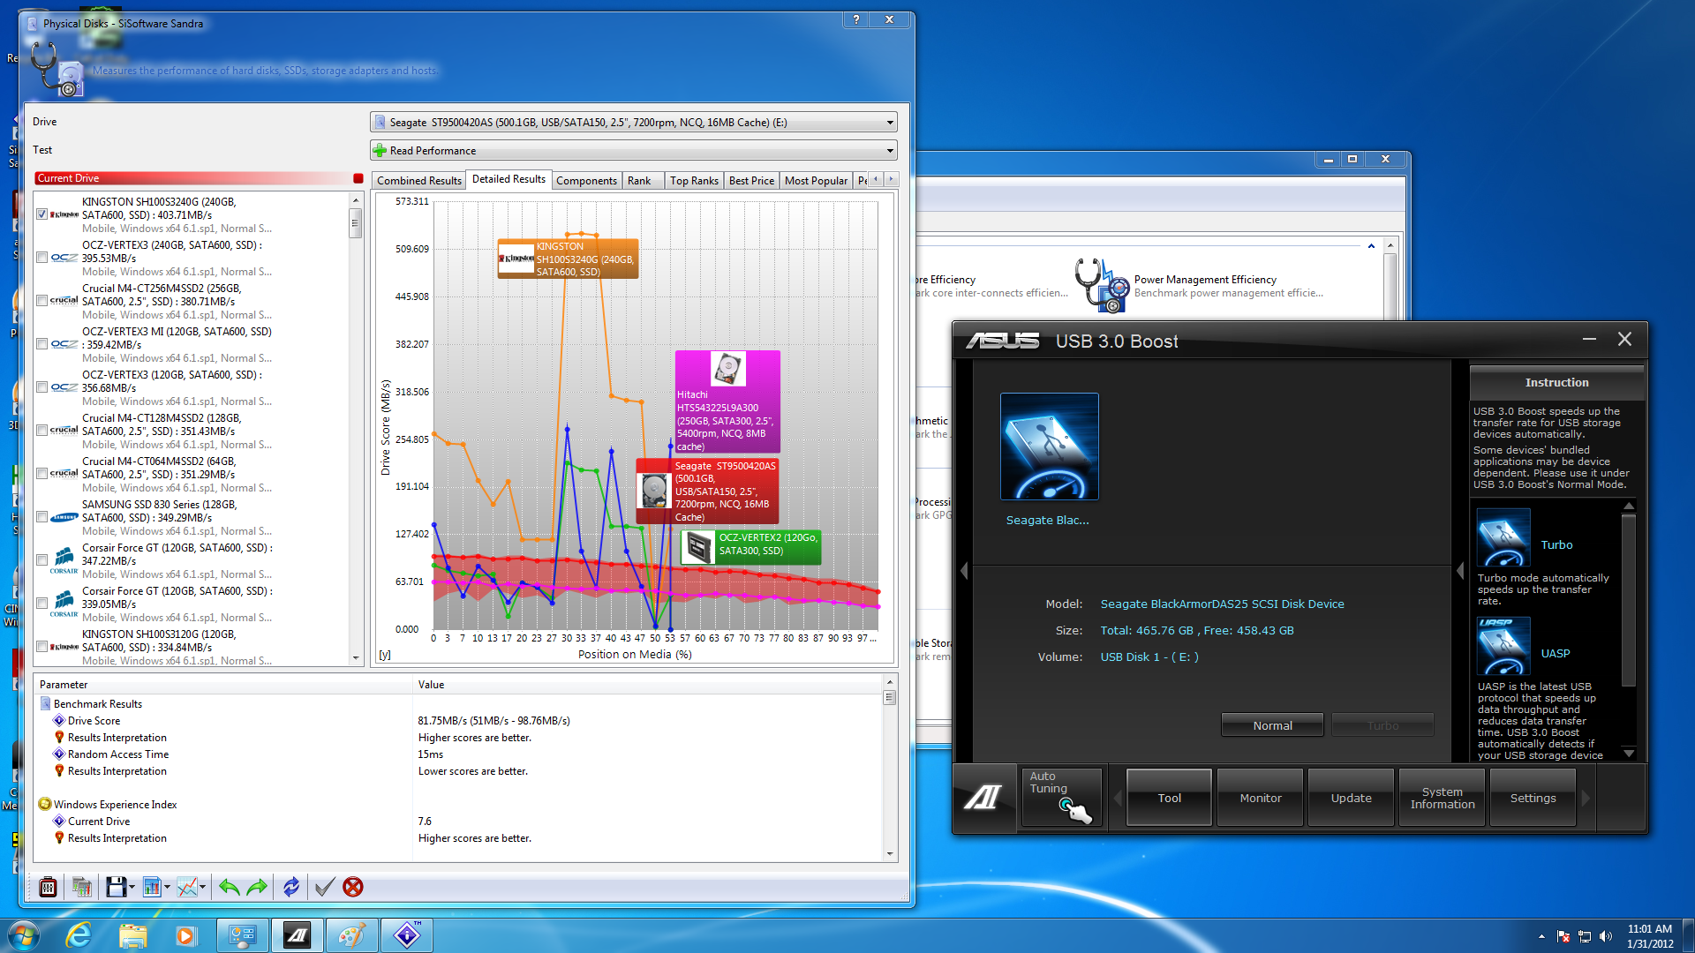Image resolution: width=1695 pixels, height=953 pixels.
Task: Click the Settings button in AI Suite
Action: pyautogui.click(x=1533, y=798)
